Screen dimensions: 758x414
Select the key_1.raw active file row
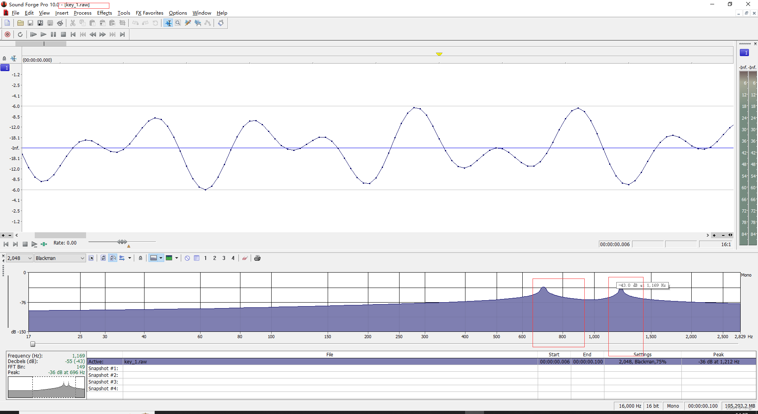coord(421,361)
